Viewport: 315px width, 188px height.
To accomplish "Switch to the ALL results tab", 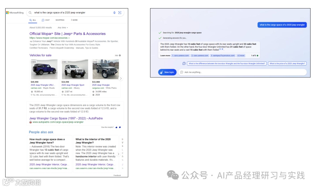I will [33, 20].
